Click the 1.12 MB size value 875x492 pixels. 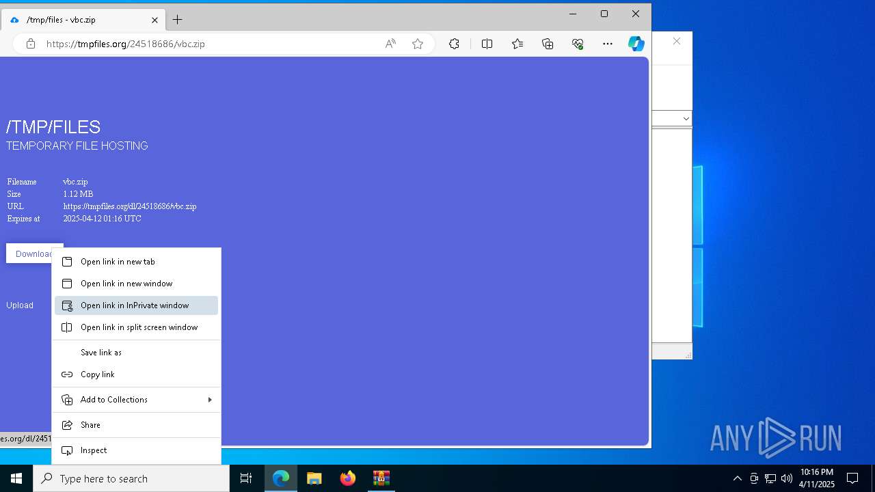tap(78, 194)
